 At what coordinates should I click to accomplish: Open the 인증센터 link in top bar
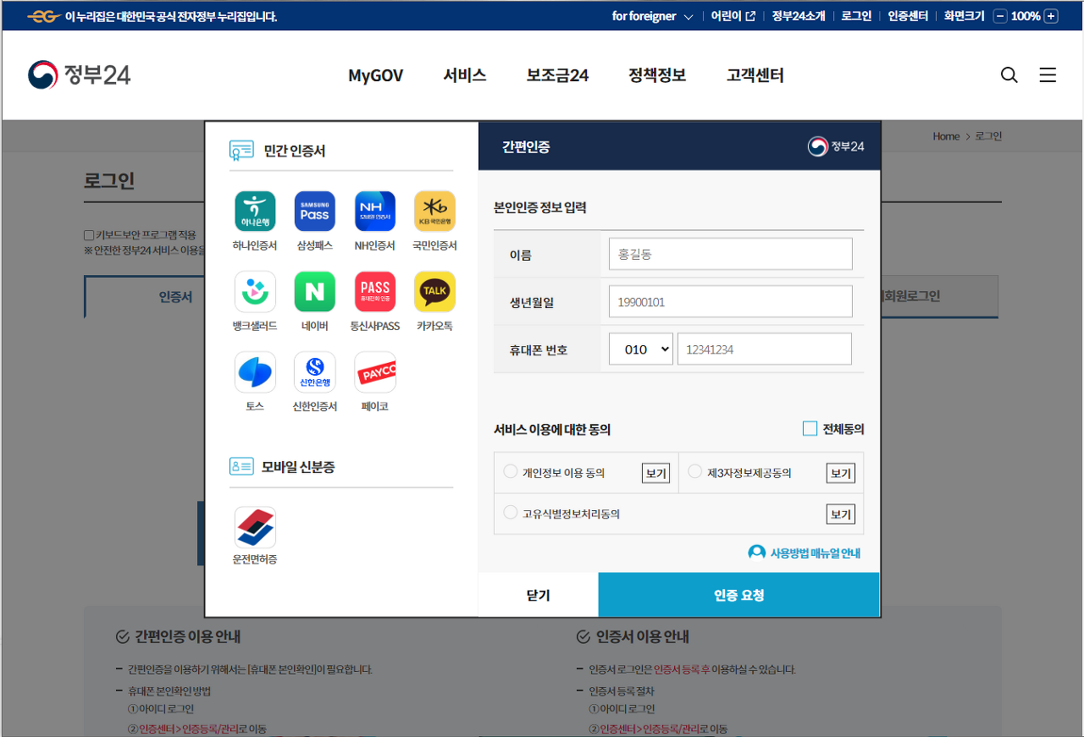(908, 16)
